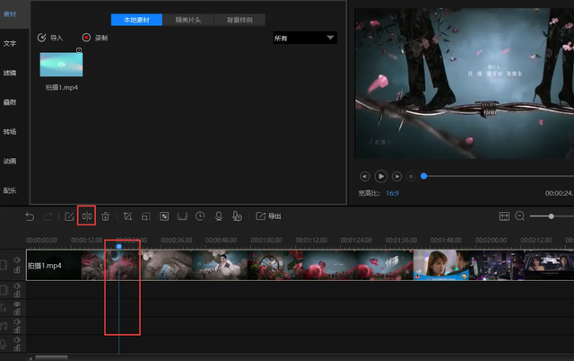The image size is (574, 361).
Task: Open the edit clip tool
Action: point(69,216)
